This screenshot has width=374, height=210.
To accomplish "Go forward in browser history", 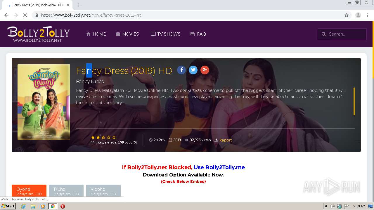I will (x=16, y=15).
